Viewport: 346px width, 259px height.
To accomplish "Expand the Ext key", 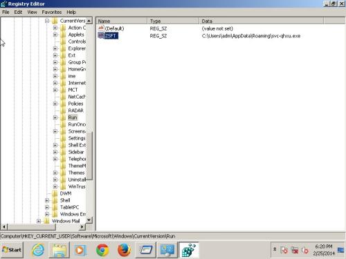I will [x=55, y=55].
